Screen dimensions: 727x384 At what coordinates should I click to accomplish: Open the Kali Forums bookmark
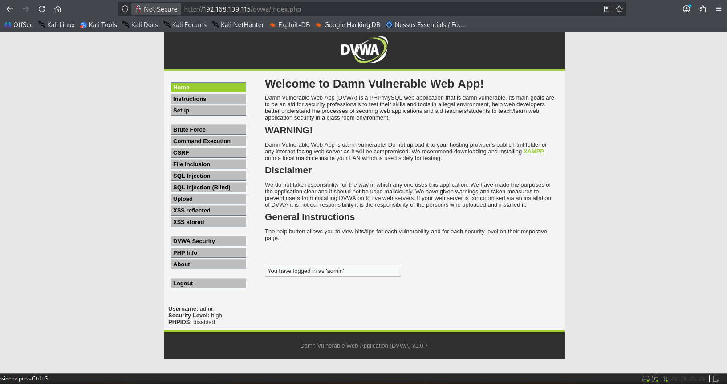pyautogui.click(x=185, y=25)
